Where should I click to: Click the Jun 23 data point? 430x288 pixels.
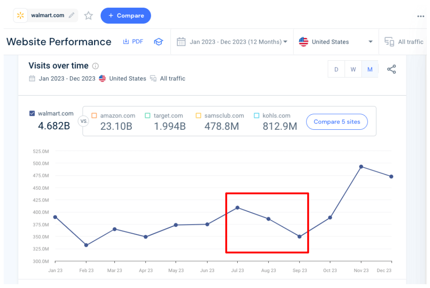coord(207,224)
